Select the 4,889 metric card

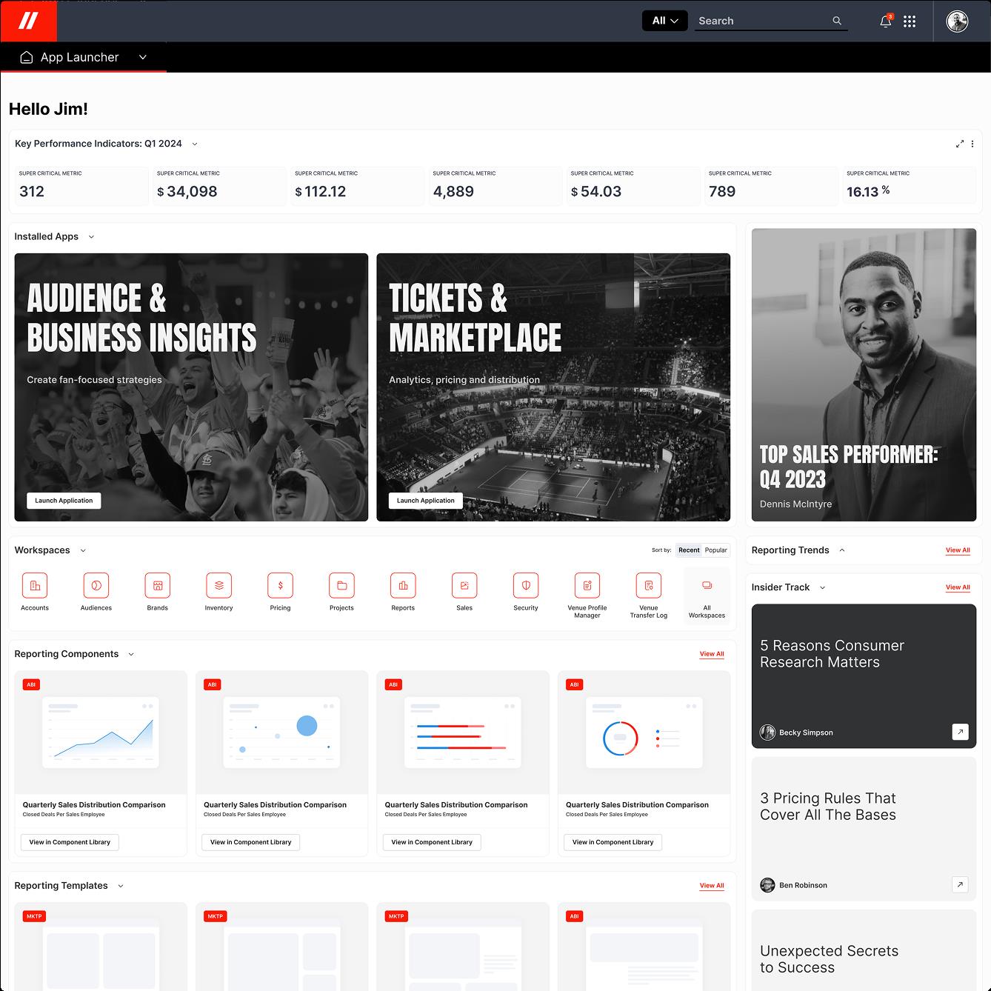coord(495,185)
